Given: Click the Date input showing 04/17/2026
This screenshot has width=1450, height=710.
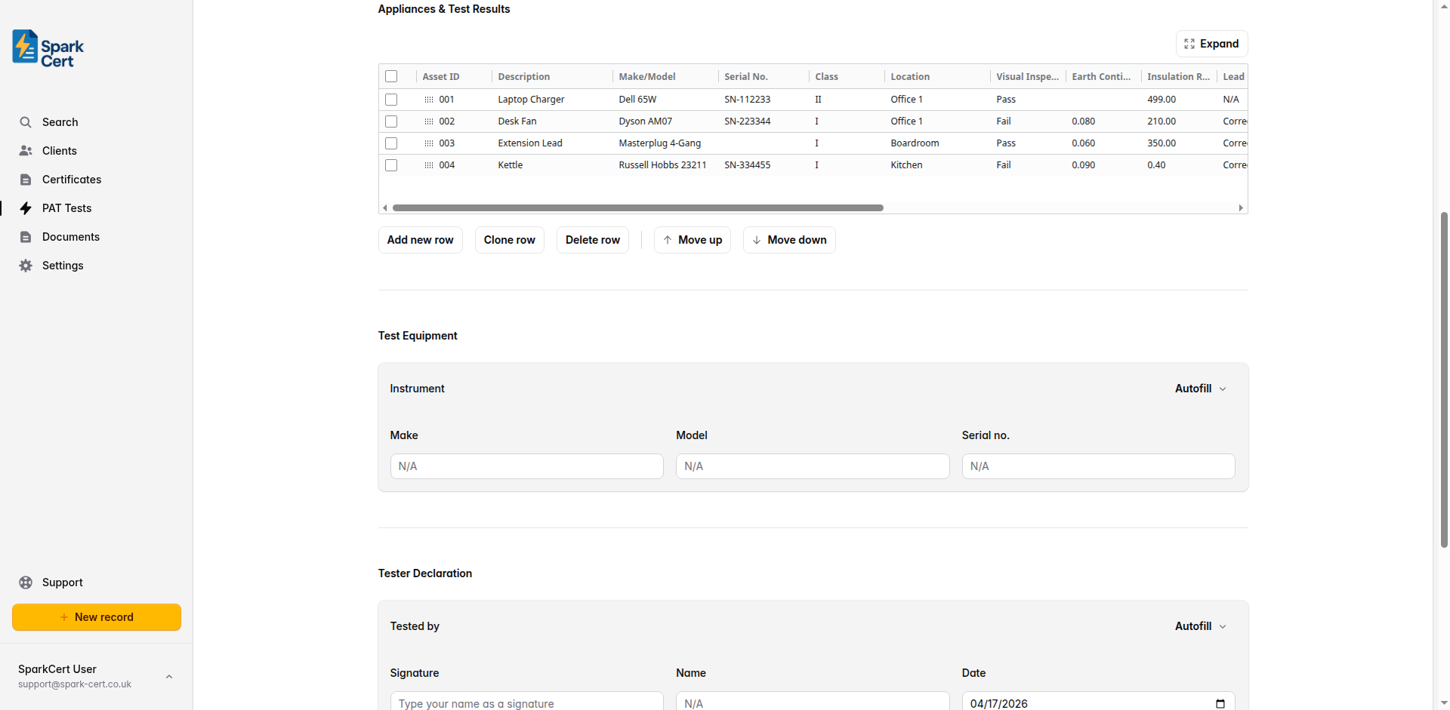Looking at the screenshot, I should click(1099, 701).
